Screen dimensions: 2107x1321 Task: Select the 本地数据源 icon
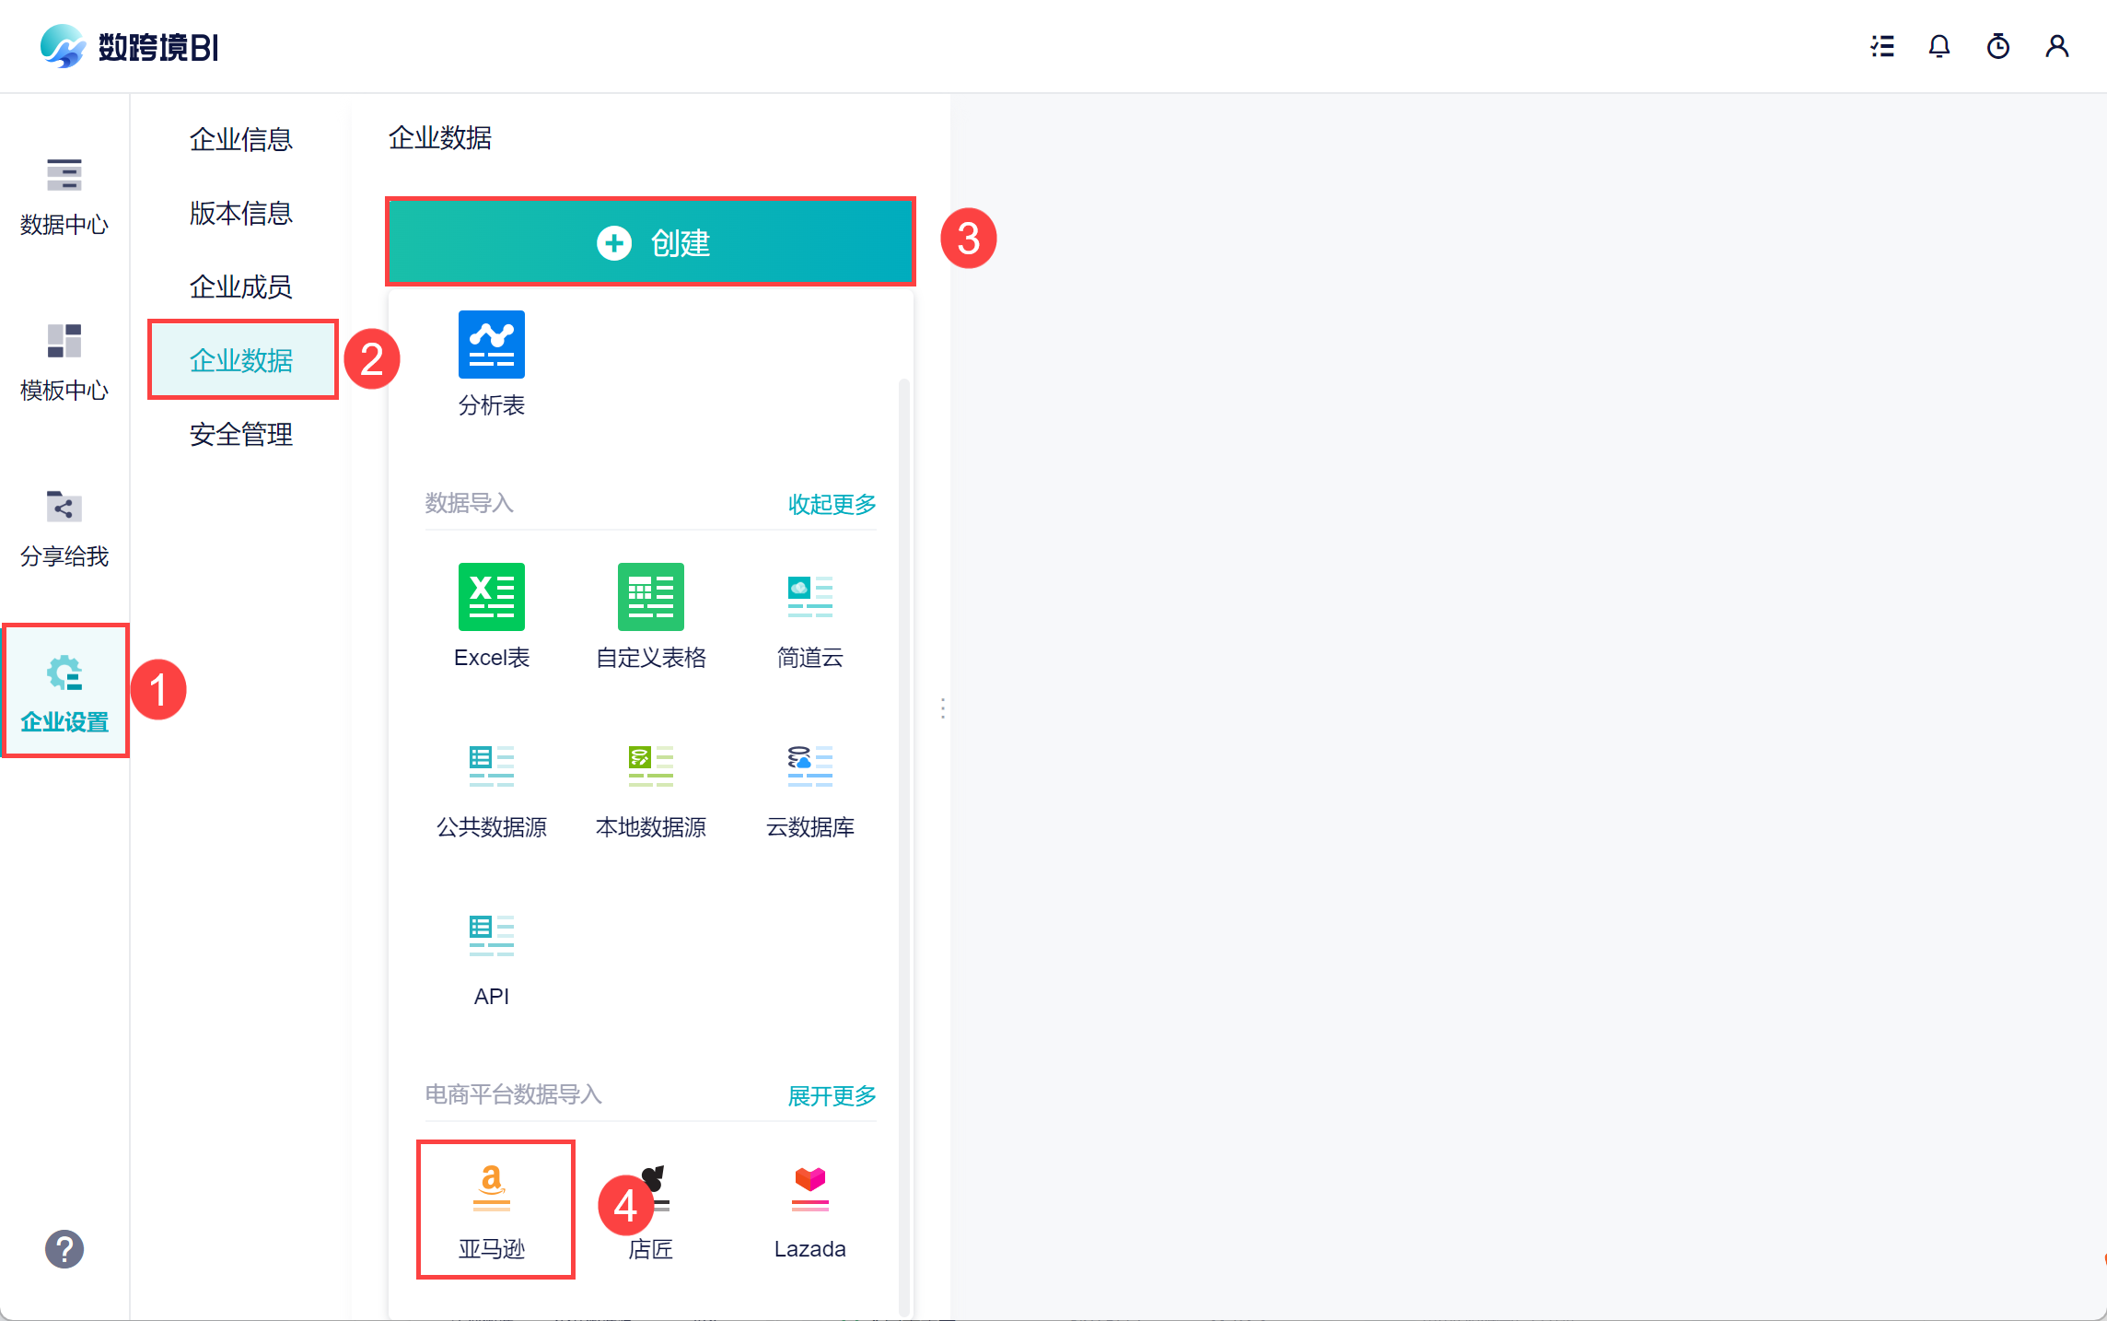(x=650, y=766)
